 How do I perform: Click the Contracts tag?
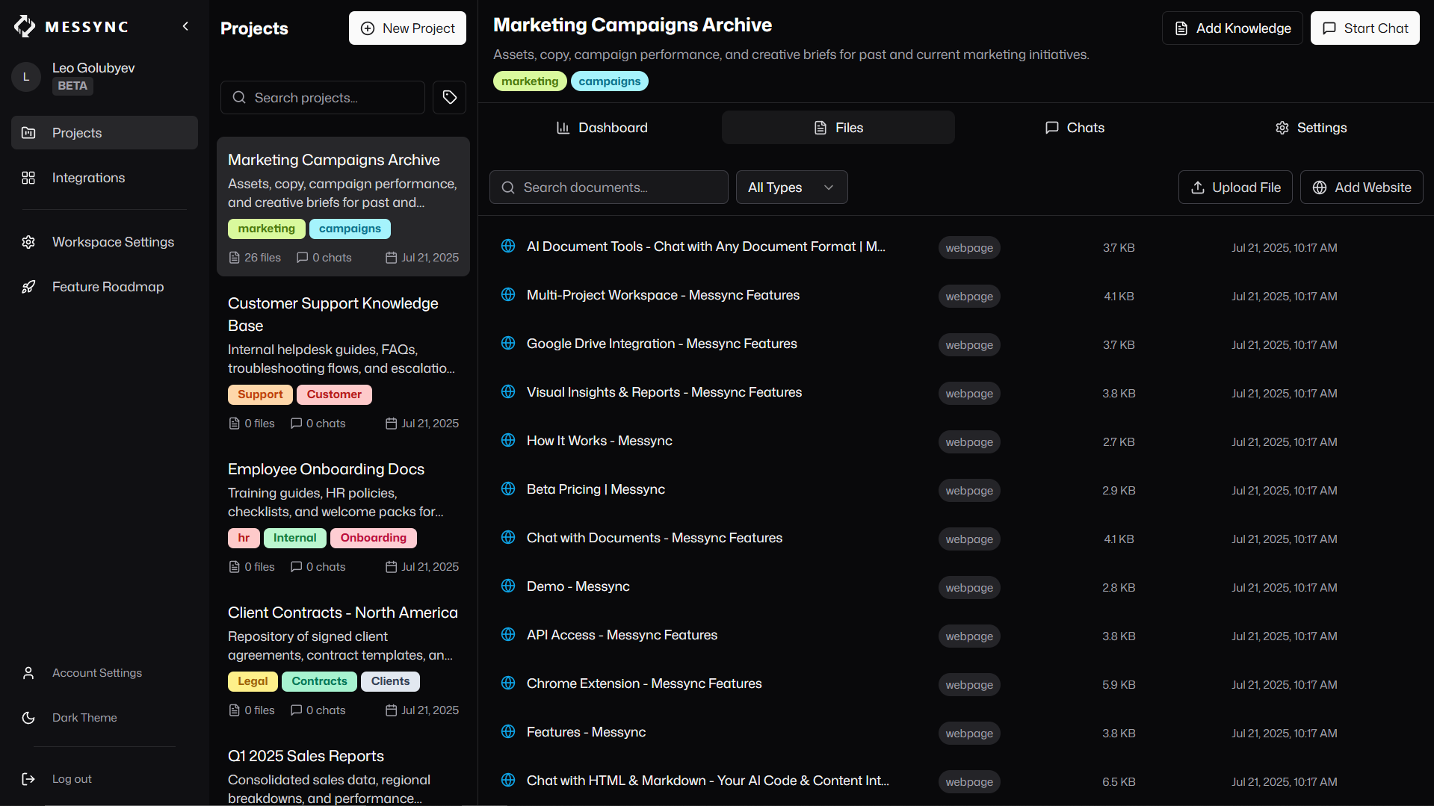[x=319, y=681]
